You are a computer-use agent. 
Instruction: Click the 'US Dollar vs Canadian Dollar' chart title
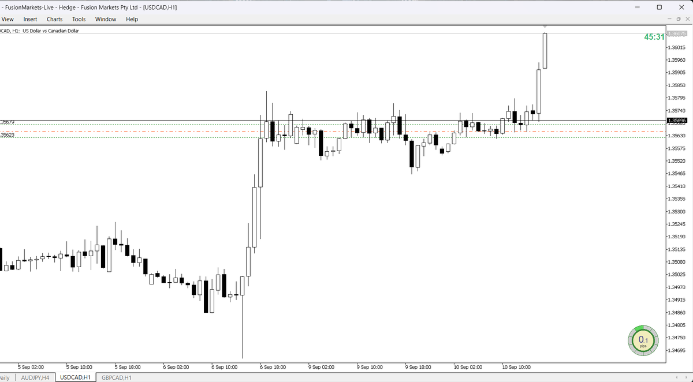50,31
